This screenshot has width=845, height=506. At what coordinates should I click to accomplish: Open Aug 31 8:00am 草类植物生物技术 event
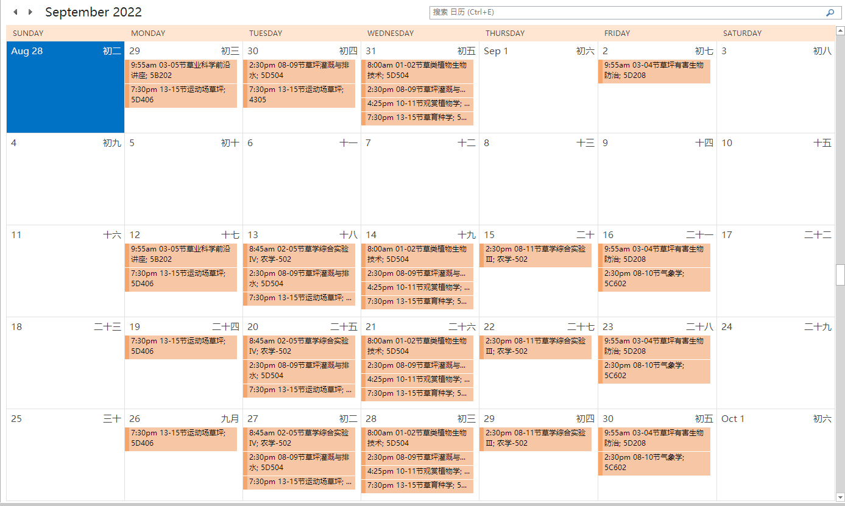point(417,71)
